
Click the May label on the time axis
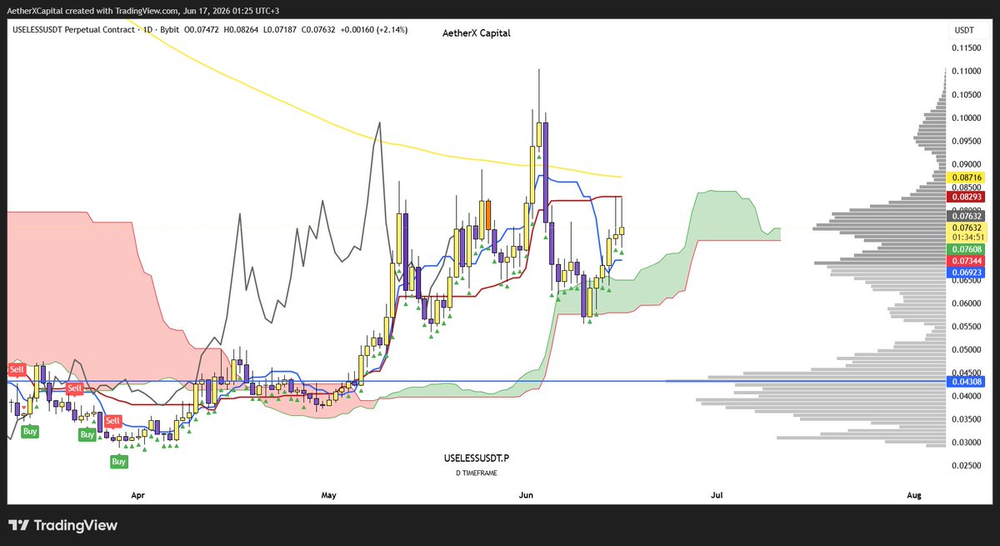pyautogui.click(x=328, y=495)
